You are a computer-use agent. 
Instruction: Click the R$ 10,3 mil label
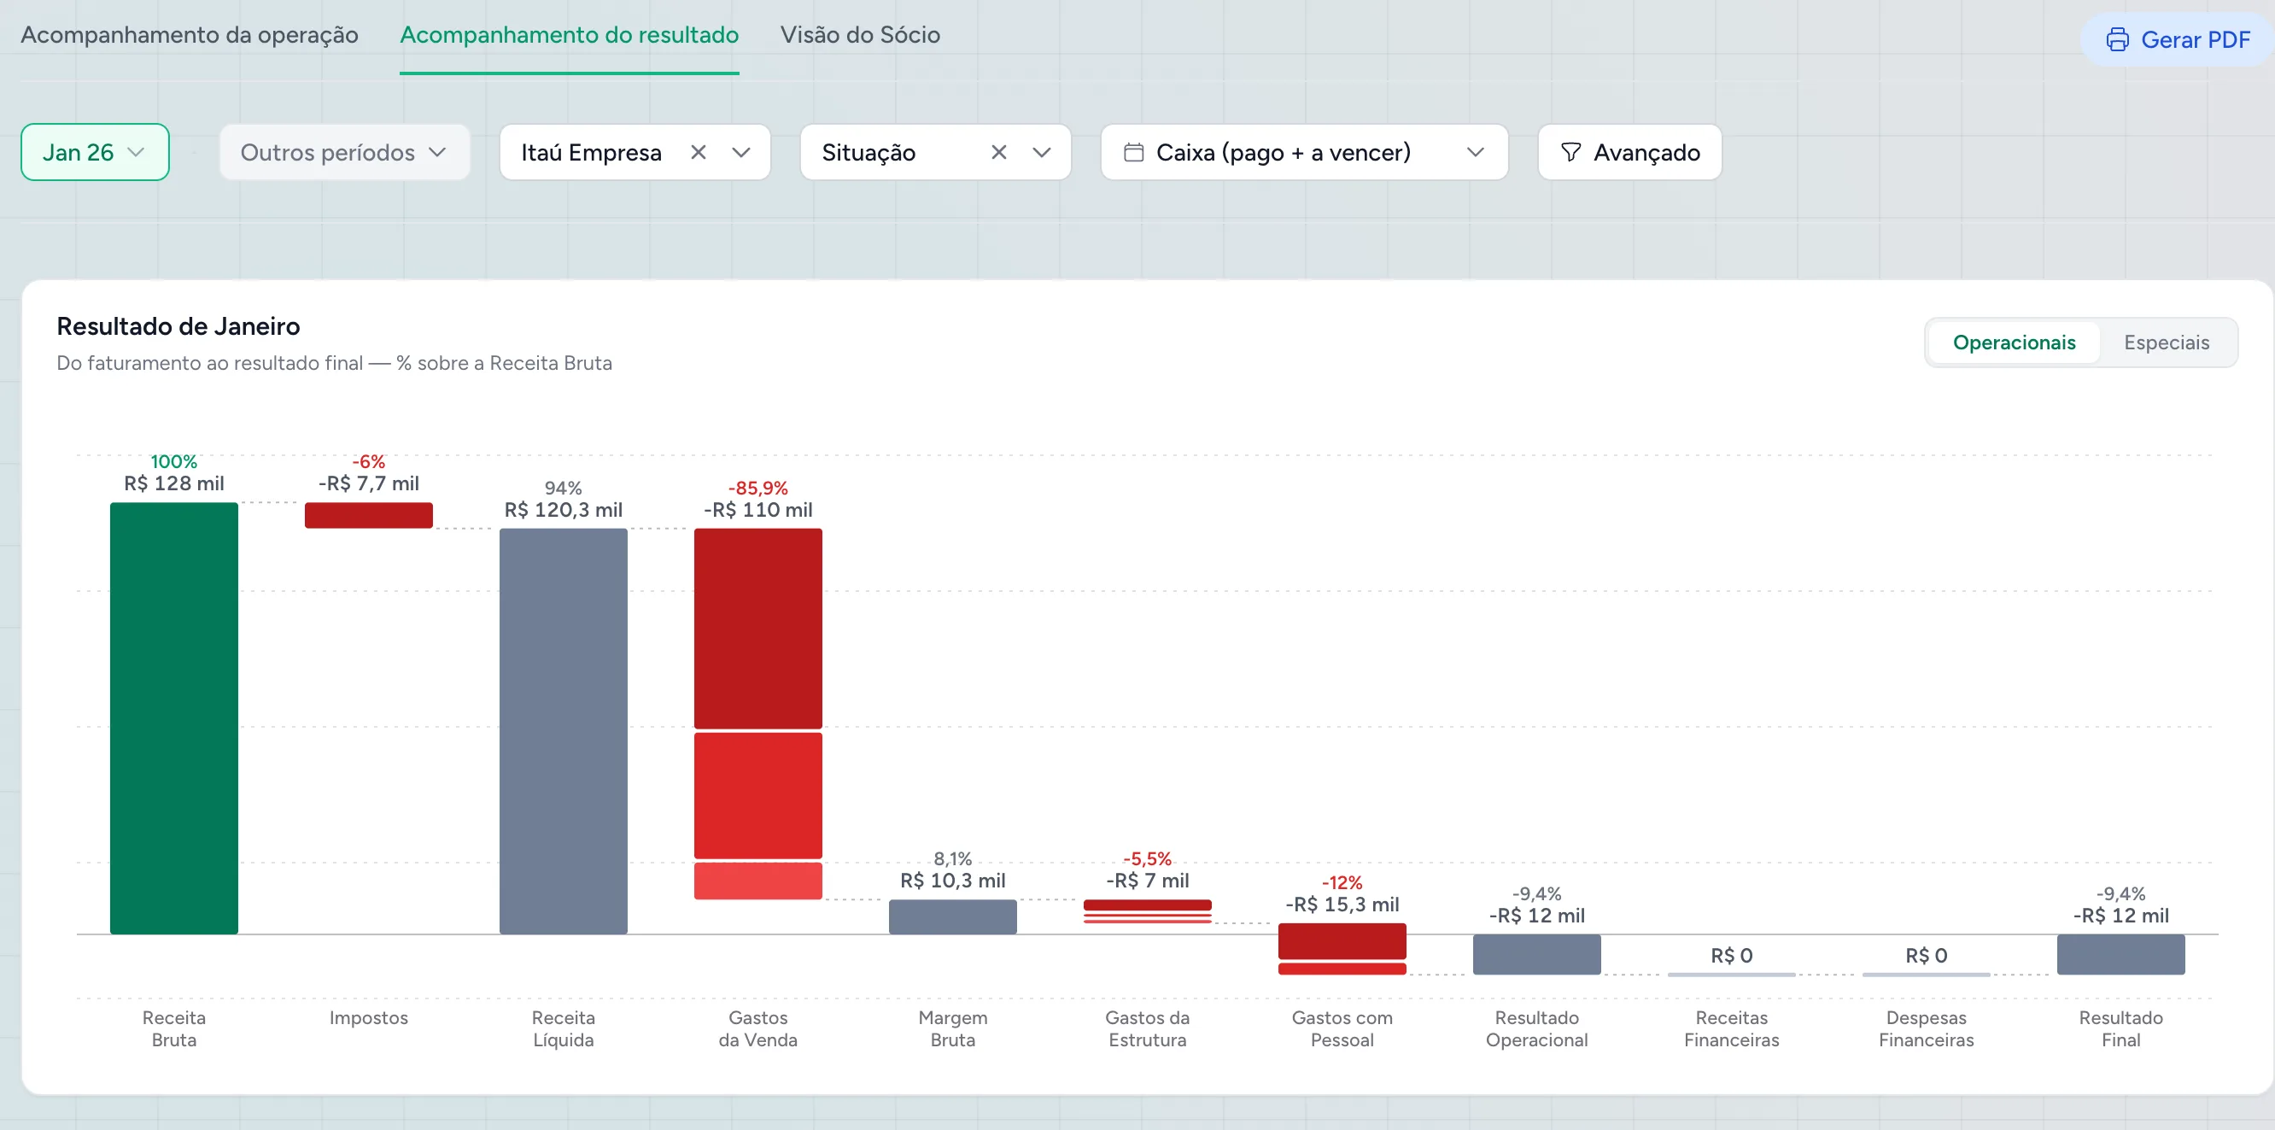pos(952,881)
